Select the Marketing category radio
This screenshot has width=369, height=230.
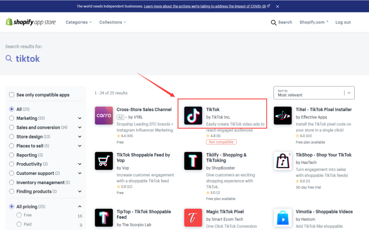12,118
